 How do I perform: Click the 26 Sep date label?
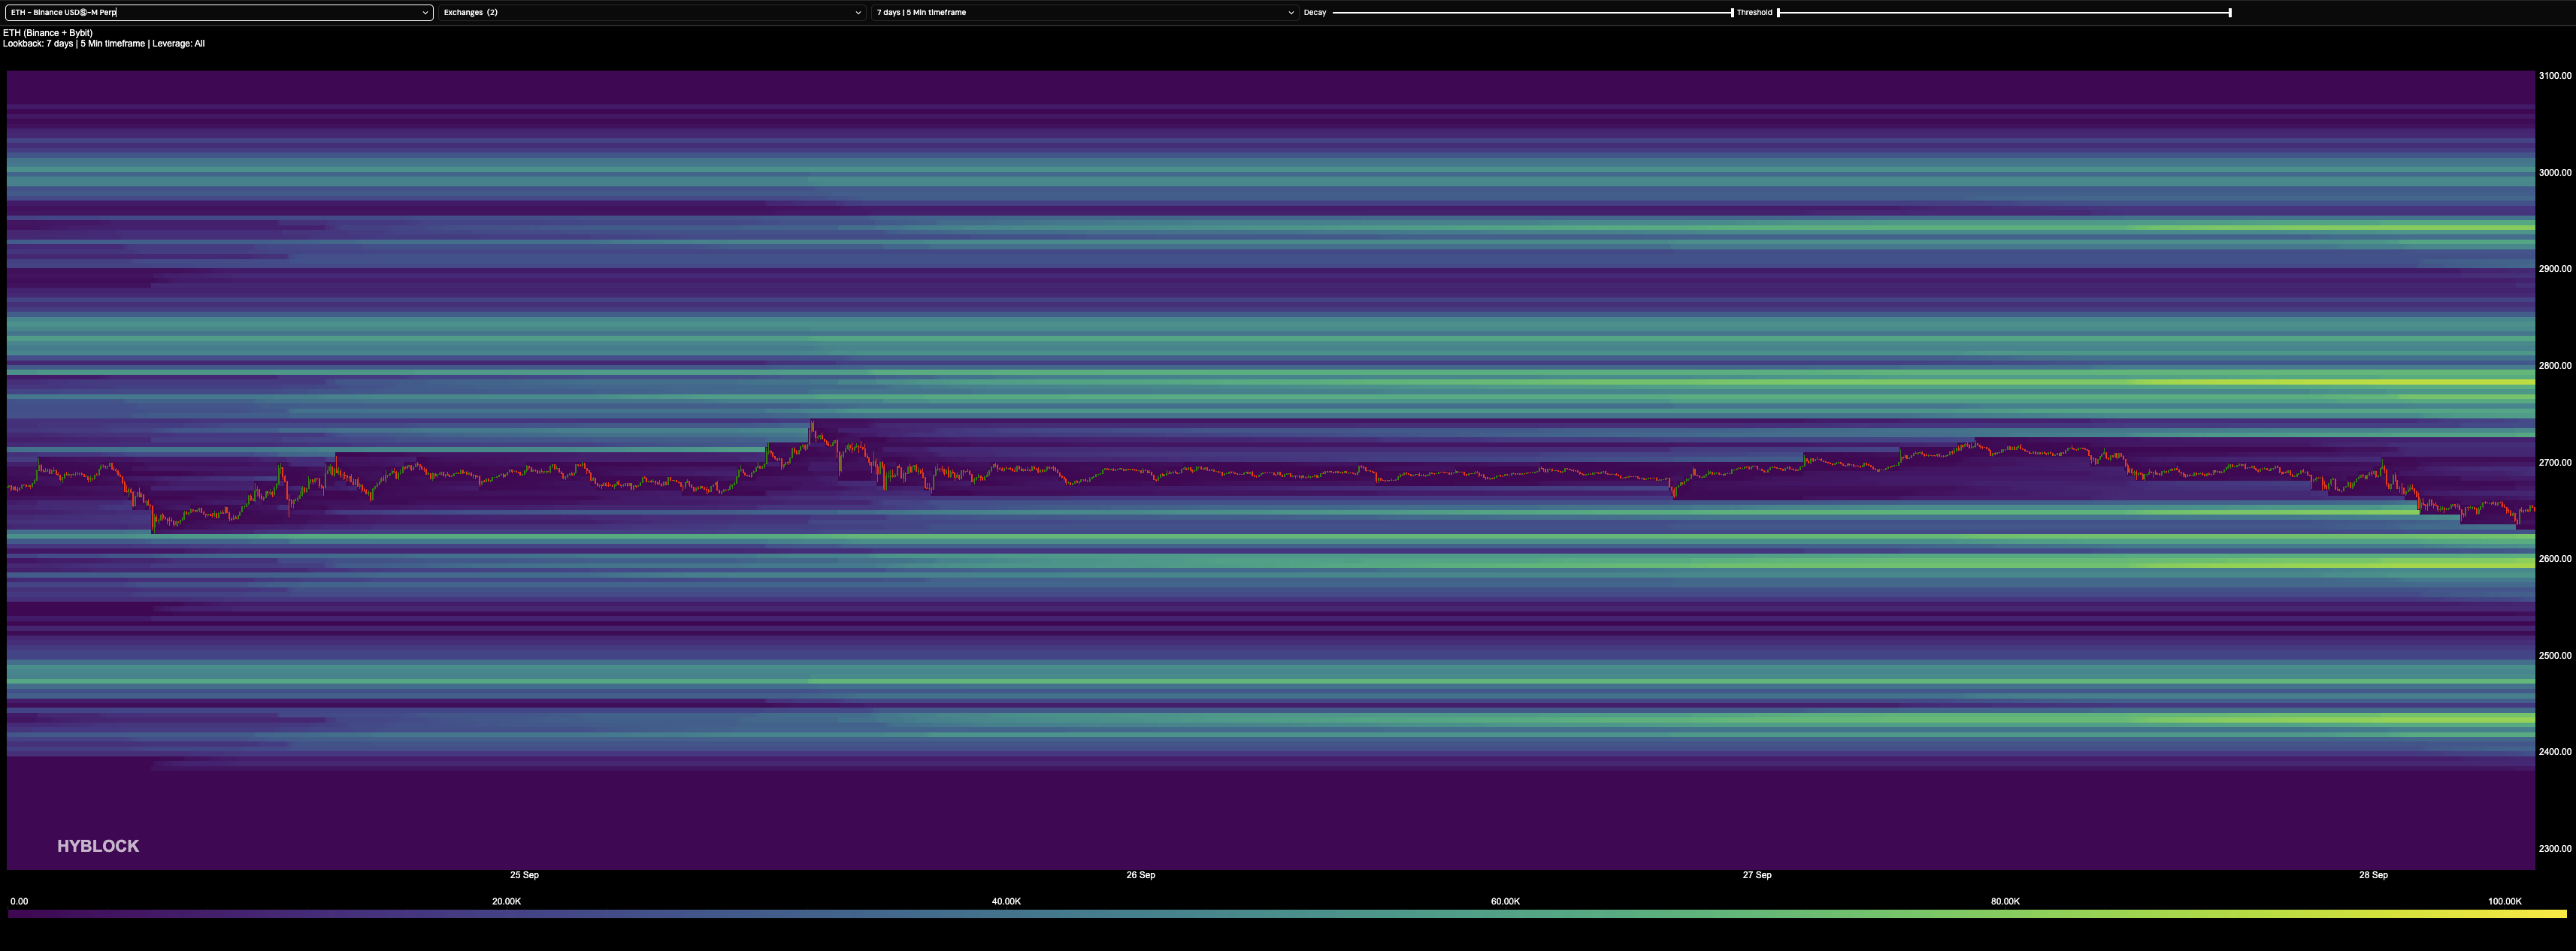pyautogui.click(x=1140, y=875)
